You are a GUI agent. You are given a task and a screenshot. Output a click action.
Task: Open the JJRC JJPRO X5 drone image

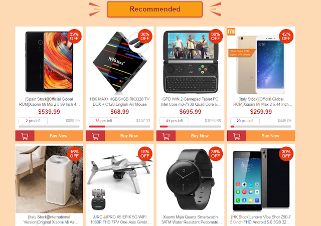click(x=120, y=179)
